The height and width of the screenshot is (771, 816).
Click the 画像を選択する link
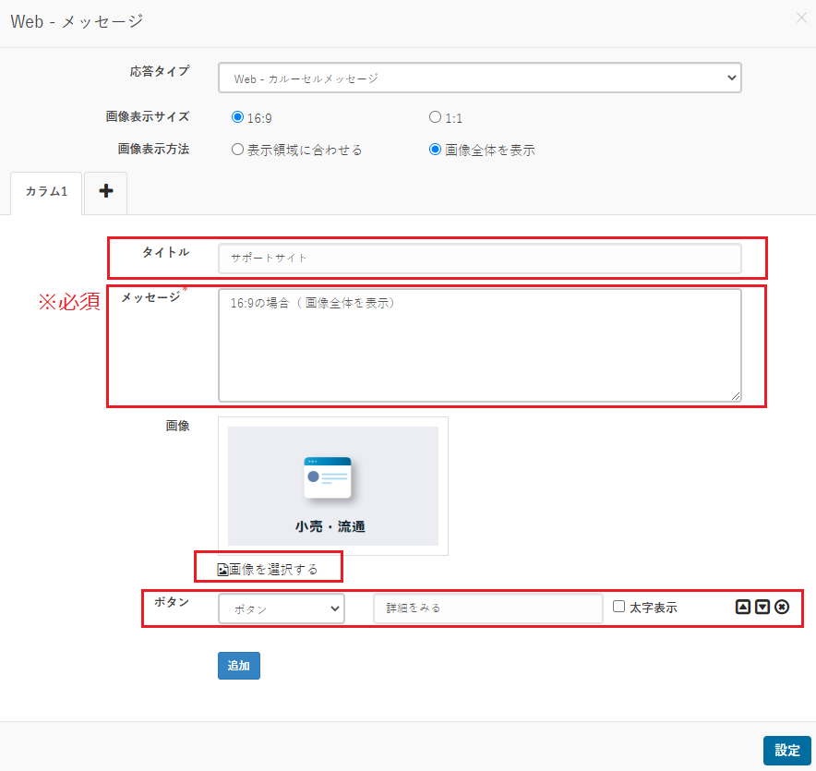point(268,570)
